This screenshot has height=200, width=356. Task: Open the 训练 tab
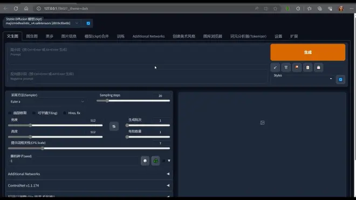tap(121, 36)
